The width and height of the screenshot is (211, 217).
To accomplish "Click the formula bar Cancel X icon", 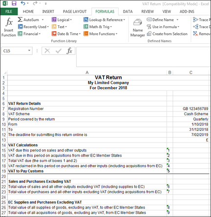I will [47, 51].
